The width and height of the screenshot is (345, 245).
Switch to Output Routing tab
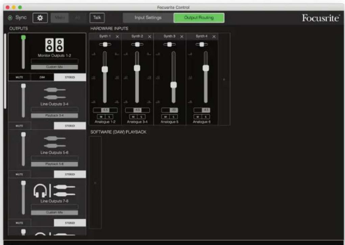point(199,18)
